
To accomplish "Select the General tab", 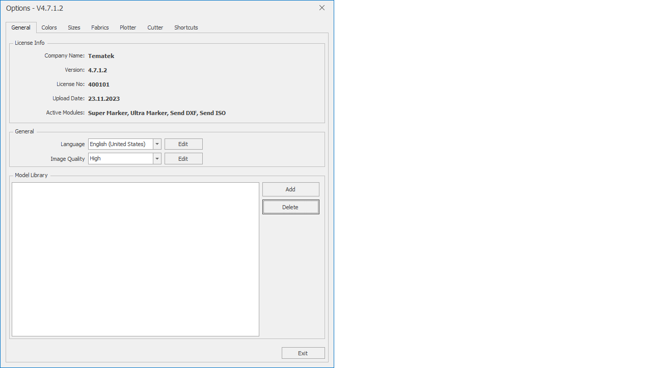I will tap(21, 27).
